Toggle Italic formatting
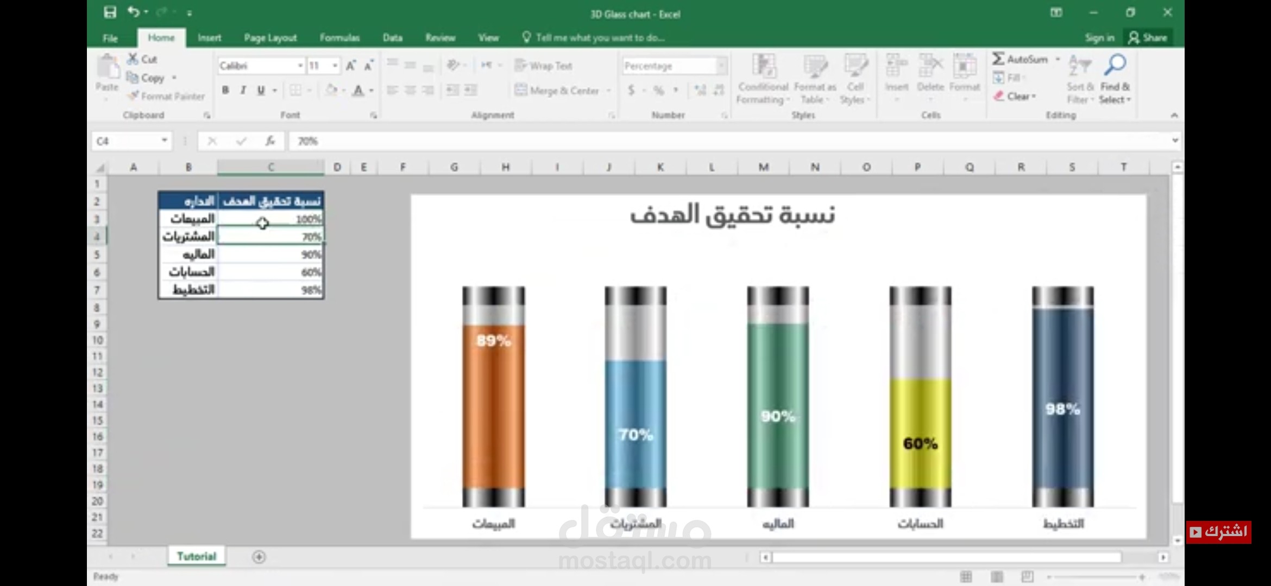Viewport: 1271px width, 586px height. pyautogui.click(x=243, y=90)
